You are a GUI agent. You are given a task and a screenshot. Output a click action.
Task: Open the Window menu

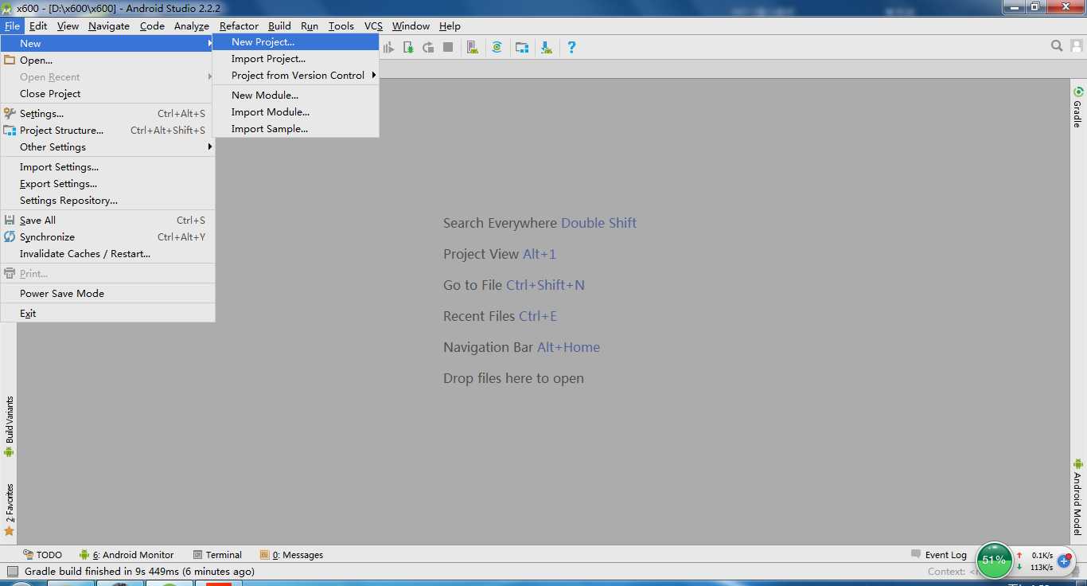(x=411, y=26)
